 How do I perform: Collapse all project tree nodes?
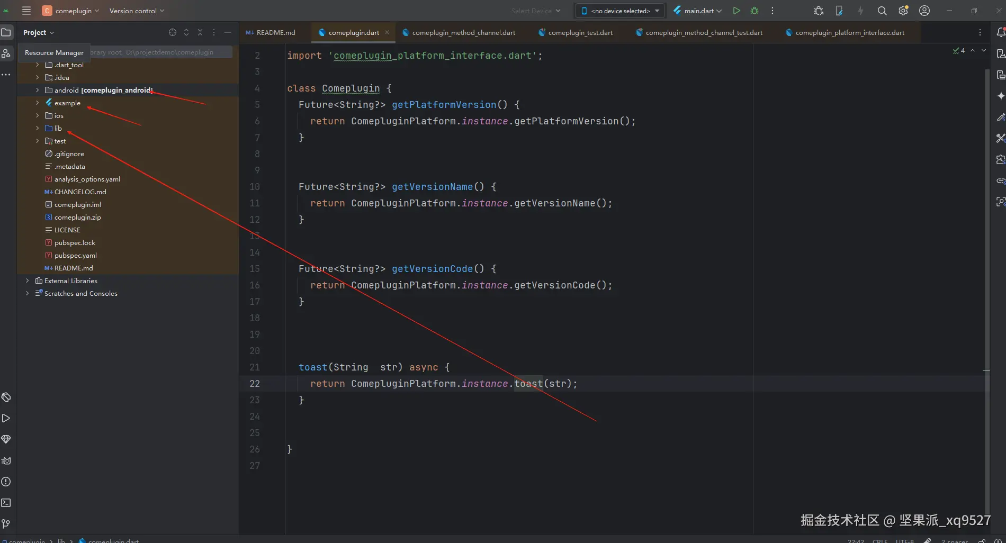pos(200,32)
